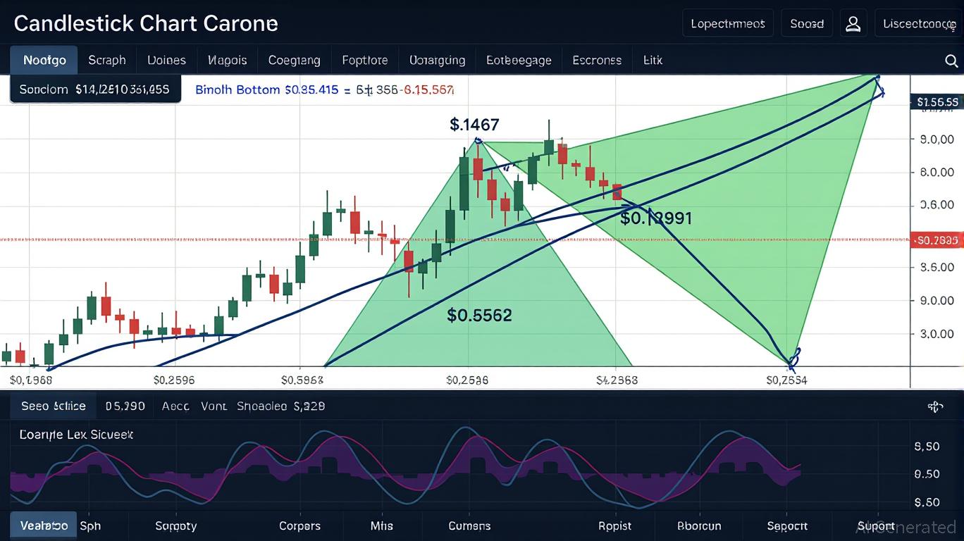Screen dimensions: 964x541
Task: Select the Escrones tab
Action: (597, 61)
